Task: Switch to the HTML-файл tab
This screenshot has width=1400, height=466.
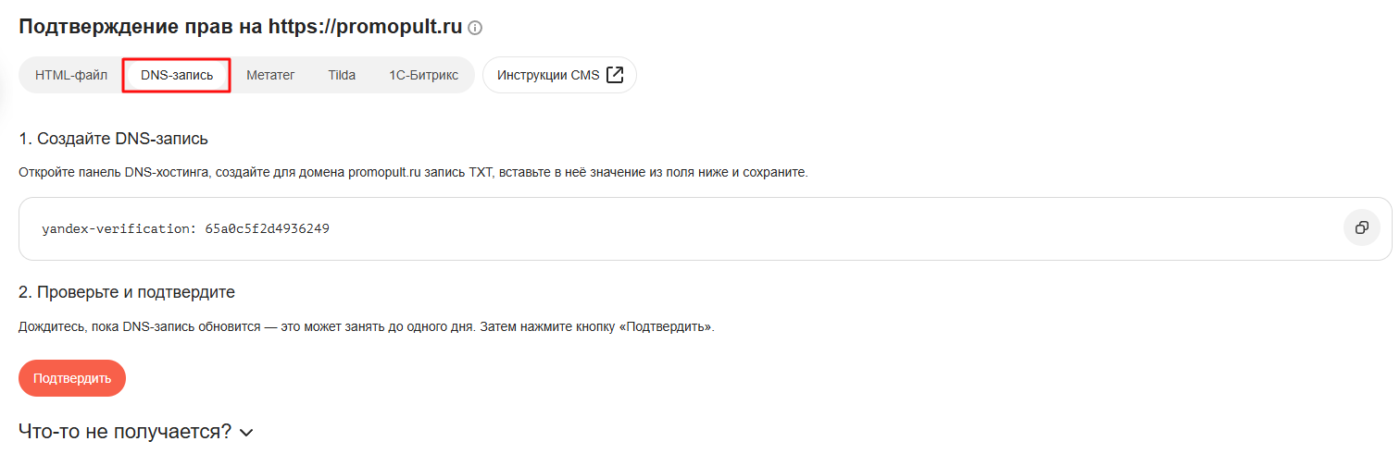Action: pyautogui.click(x=71, y=75)
